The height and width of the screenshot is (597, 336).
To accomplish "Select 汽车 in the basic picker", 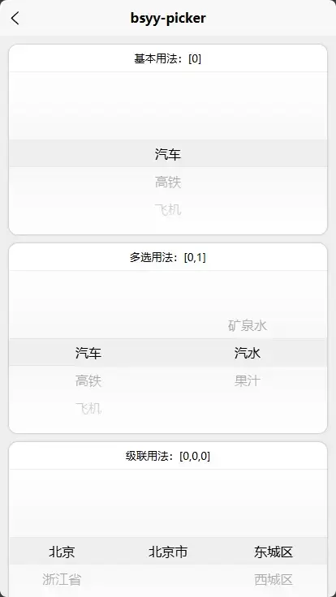I will coord(168,154).
